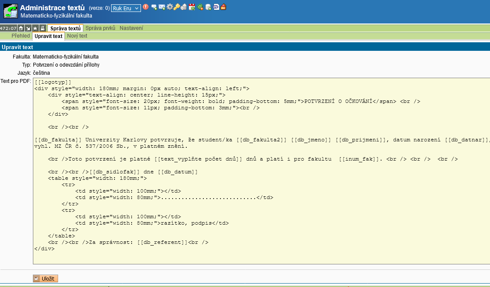Image resolution: width=490 pixels, height=287 pixels.
Task: Open the Nastavení tab
Action: [x=131, y=28]
